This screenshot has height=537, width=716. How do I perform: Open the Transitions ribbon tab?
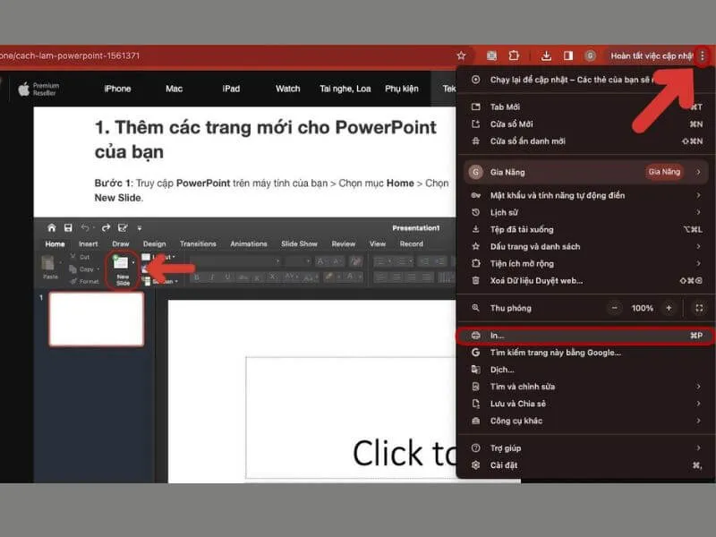pyautogui.click(x=198, y=244)
